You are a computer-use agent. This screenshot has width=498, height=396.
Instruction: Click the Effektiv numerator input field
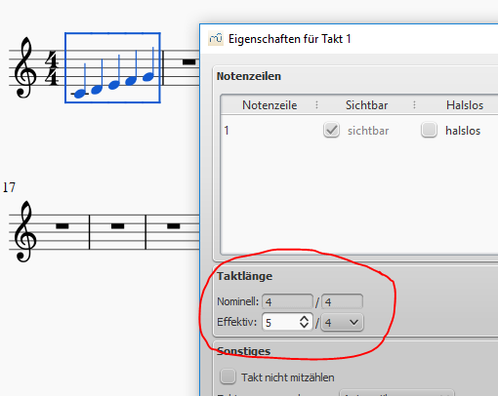tap(280, 322)
